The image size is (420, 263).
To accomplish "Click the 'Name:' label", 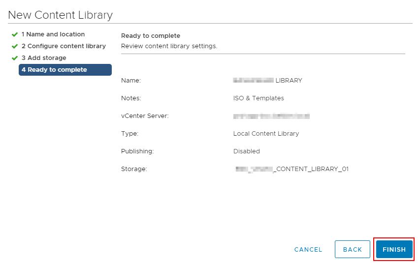I will pyautogui.click(x=130, y=80).
